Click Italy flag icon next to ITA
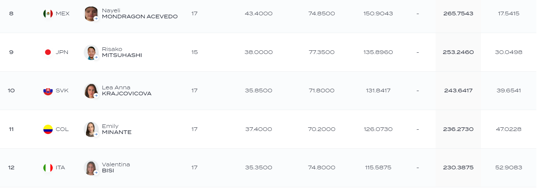 (x=48, y=168)
